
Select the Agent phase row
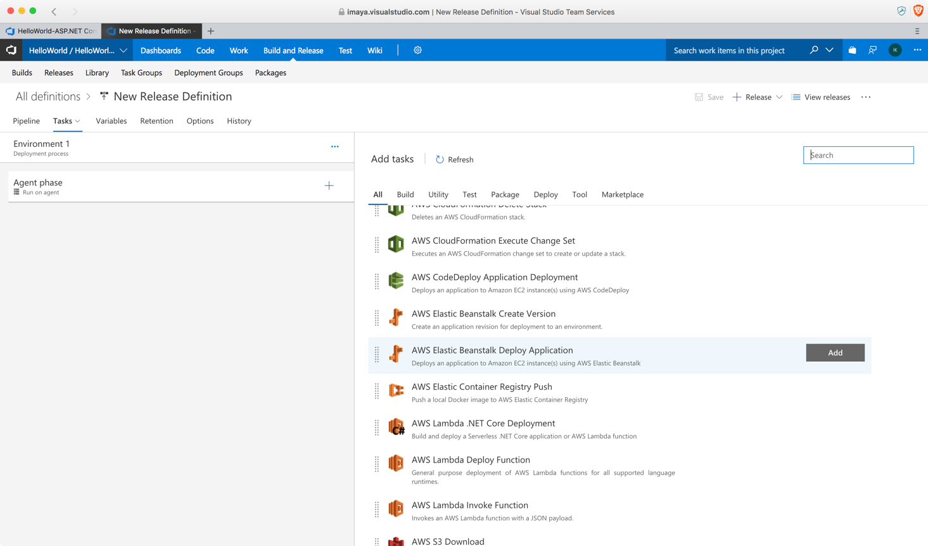tap(181, 186)
